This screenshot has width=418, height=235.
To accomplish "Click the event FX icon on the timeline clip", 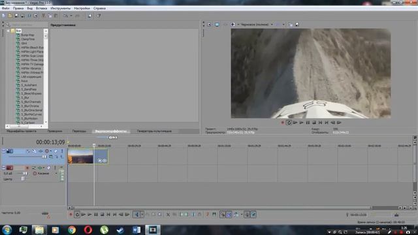I will [x=104, y=161].
